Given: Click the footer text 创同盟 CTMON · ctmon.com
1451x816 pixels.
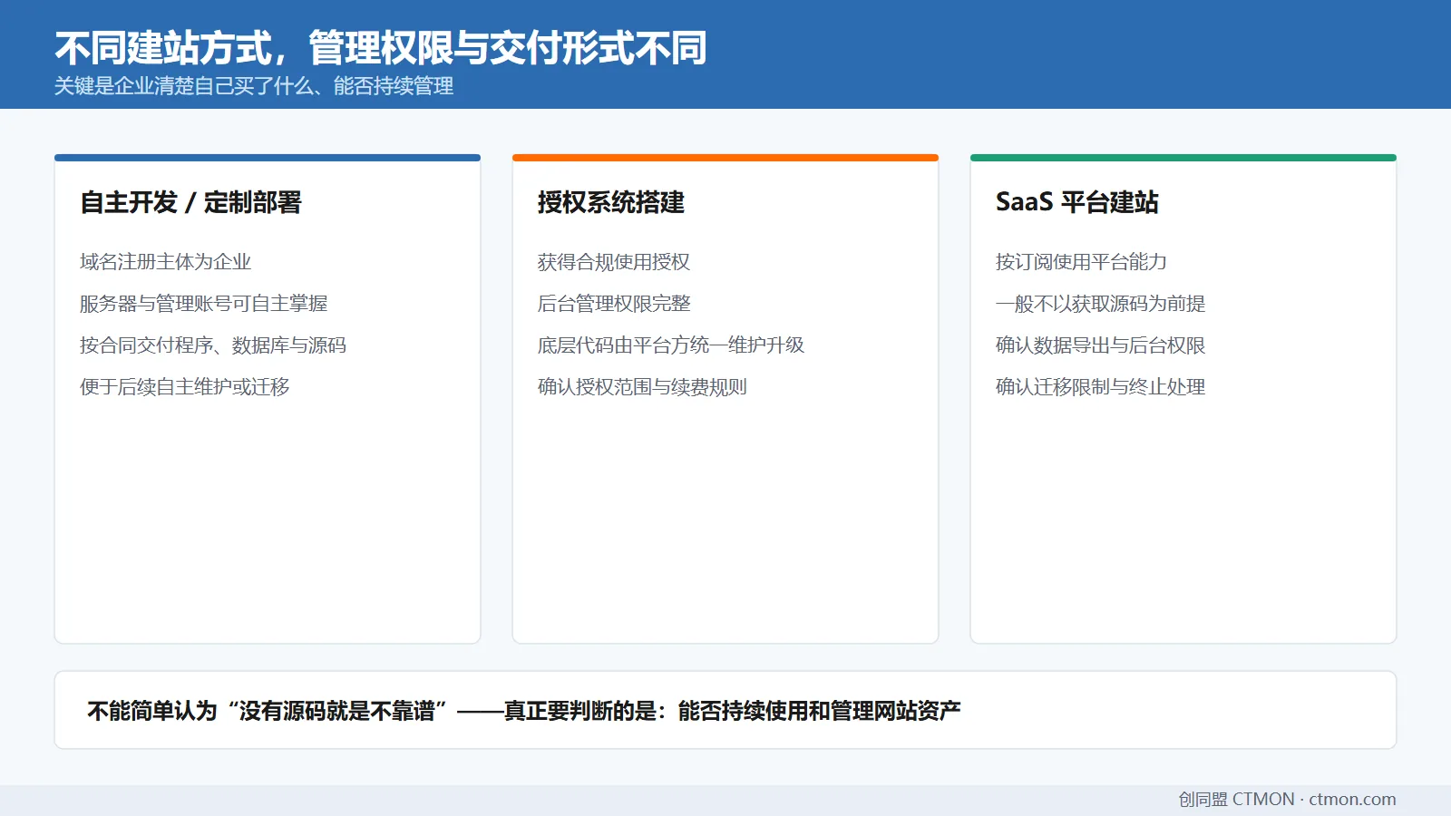Looking at the screenshot, I should [1287, 800].
